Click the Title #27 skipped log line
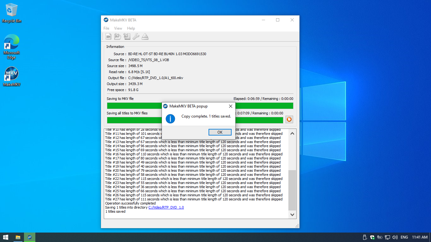Image resolution: width=431 pixels, height=242 pixels. click(194, 199)
